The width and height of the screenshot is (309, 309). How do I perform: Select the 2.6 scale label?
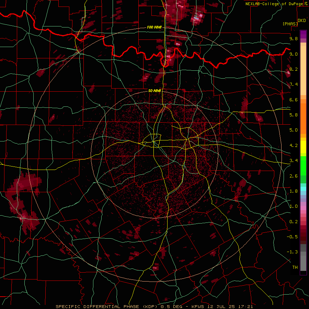[294, 176]
